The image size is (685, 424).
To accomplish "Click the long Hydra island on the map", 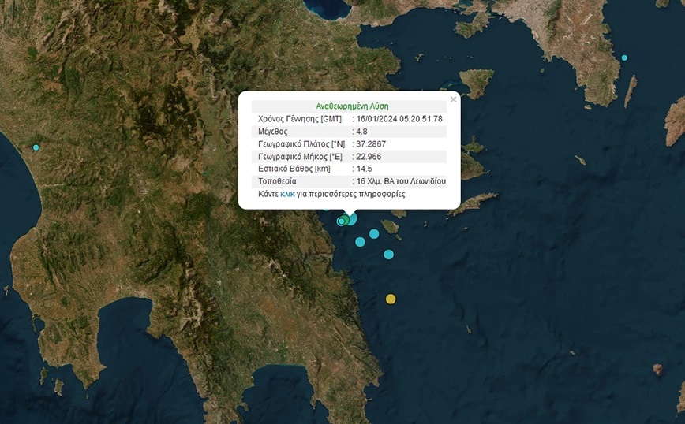I will (474, 204).
